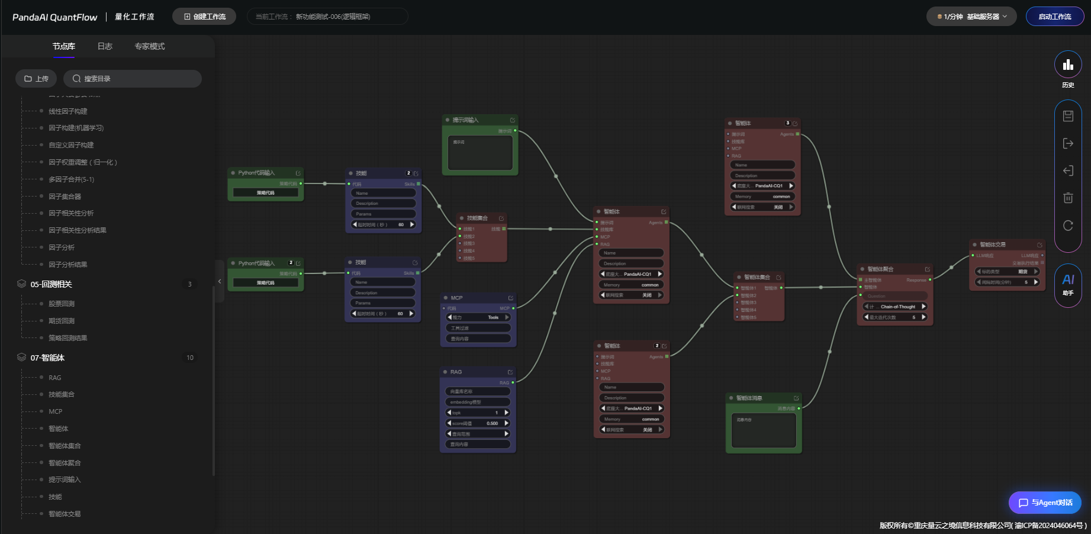Click edit icon on RAG node header
The width and height of the screenshot is (1091, 534).
point(510,372)
